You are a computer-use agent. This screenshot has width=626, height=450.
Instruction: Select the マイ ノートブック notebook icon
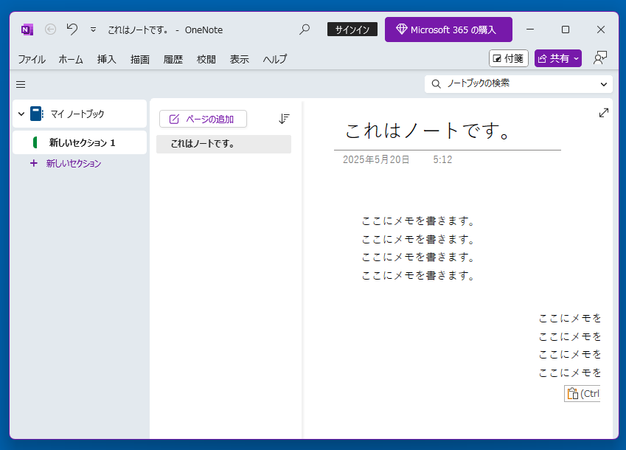coord(37,114)
